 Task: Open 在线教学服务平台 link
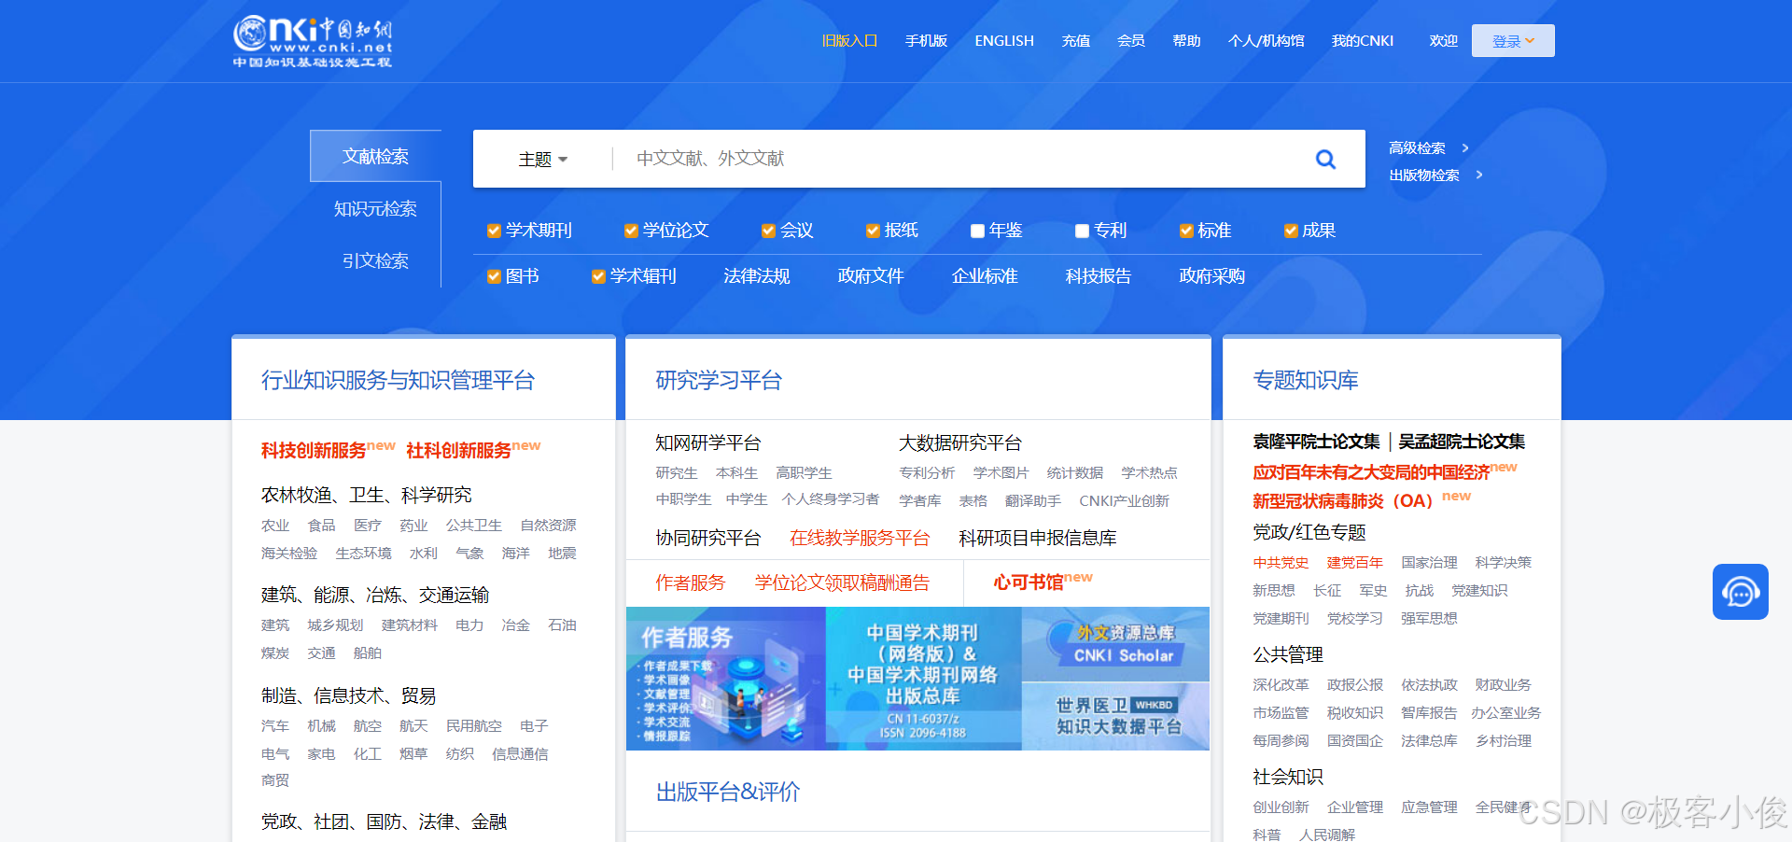[860, 538]
